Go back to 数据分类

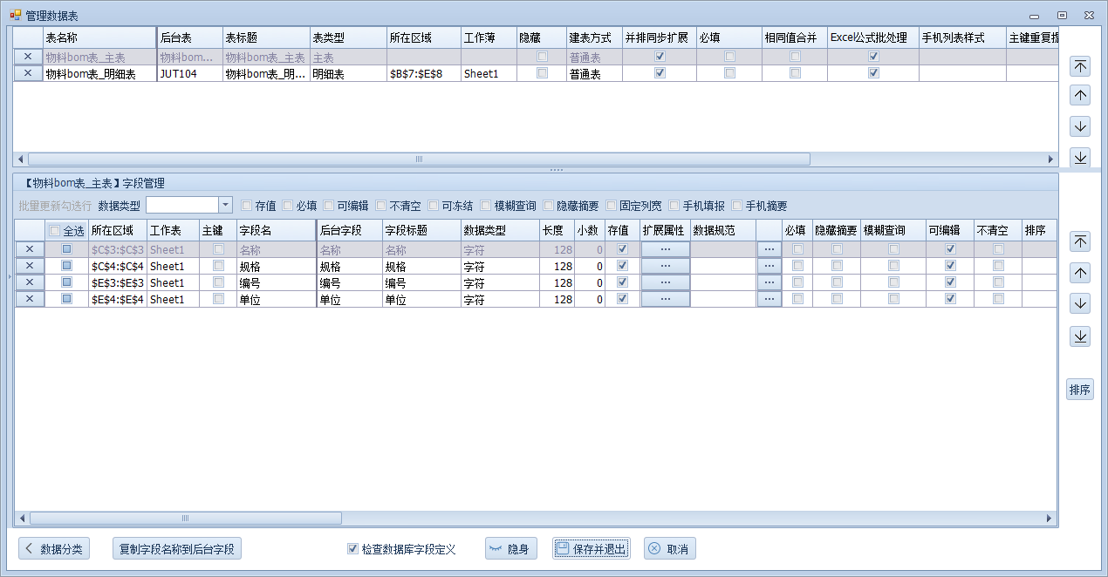tap(54, 549)
